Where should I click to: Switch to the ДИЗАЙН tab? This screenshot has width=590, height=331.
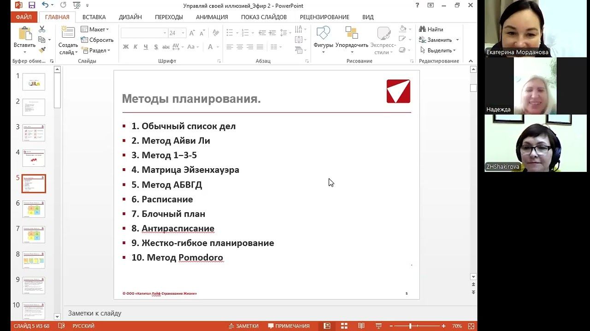130,17
